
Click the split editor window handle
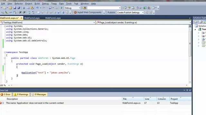(x=190, y=26)
